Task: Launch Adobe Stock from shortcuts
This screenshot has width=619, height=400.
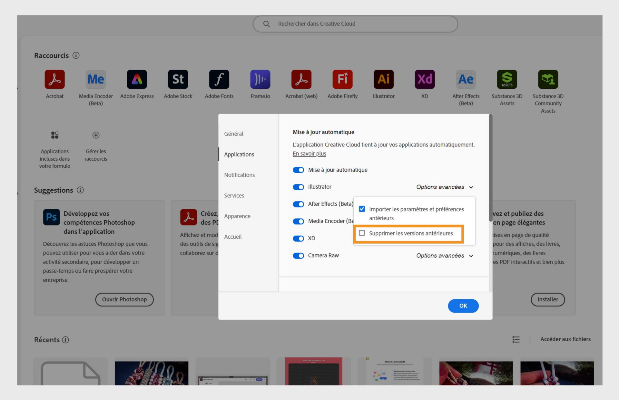Action: (x=178, y=79)
